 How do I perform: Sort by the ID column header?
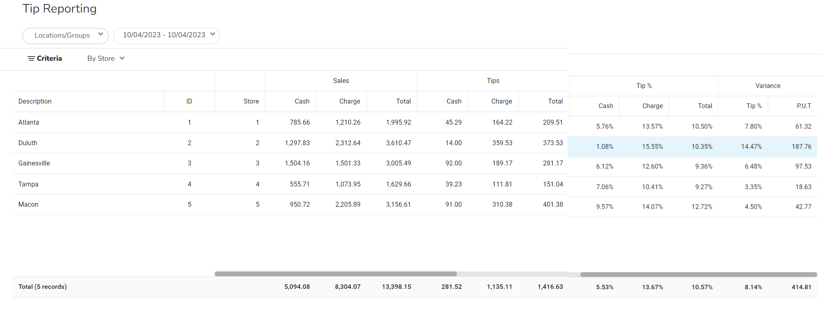[x=189, y=102]
